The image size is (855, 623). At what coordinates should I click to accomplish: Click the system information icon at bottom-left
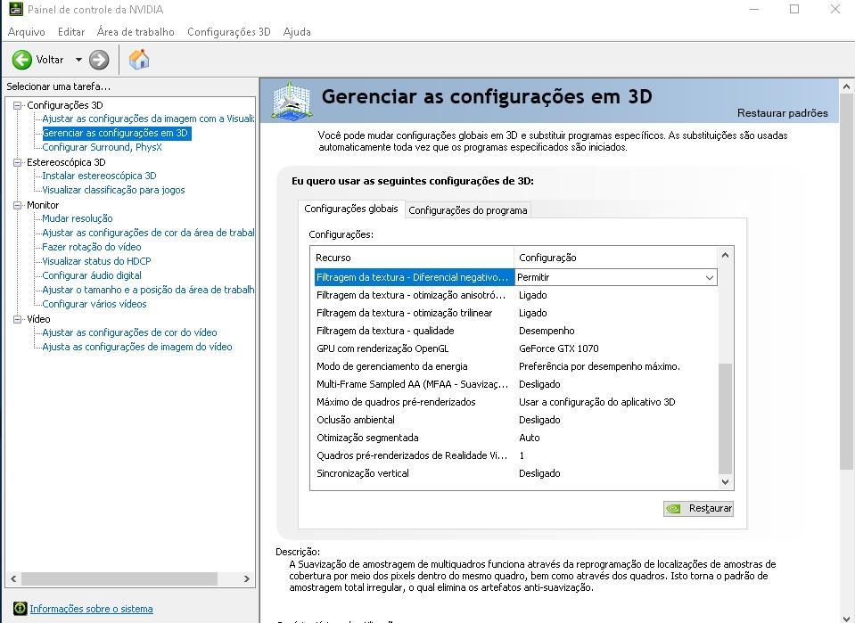pos(21,608)
